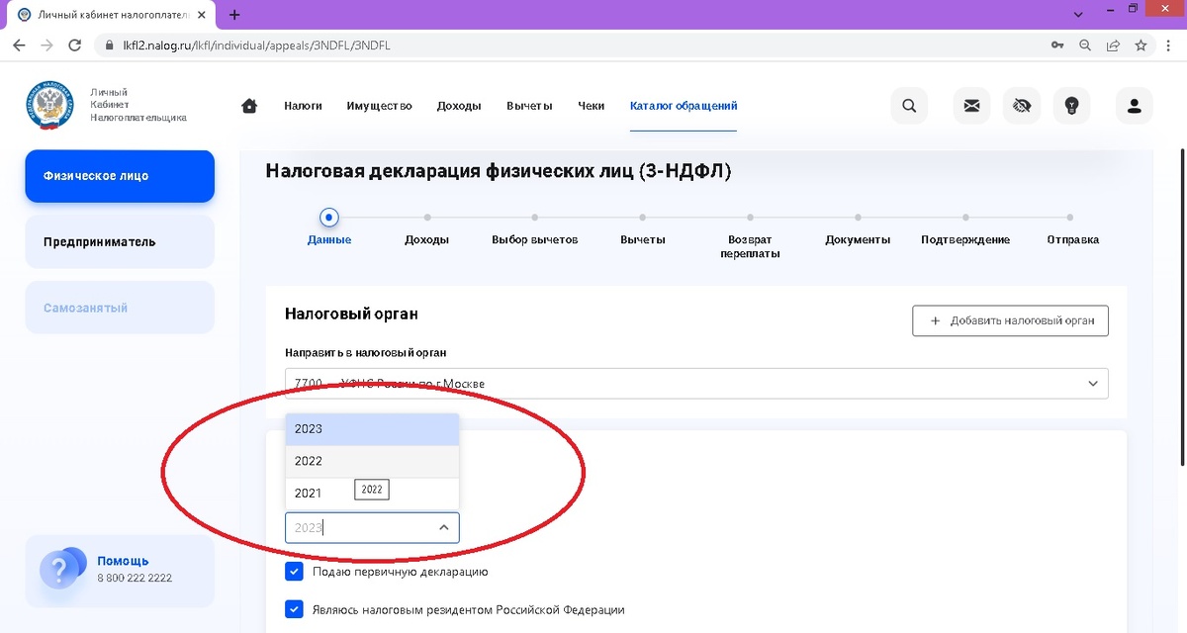
Task: Uncheck 'Подаю первичную декларацию'
Action: pos(294,571)
